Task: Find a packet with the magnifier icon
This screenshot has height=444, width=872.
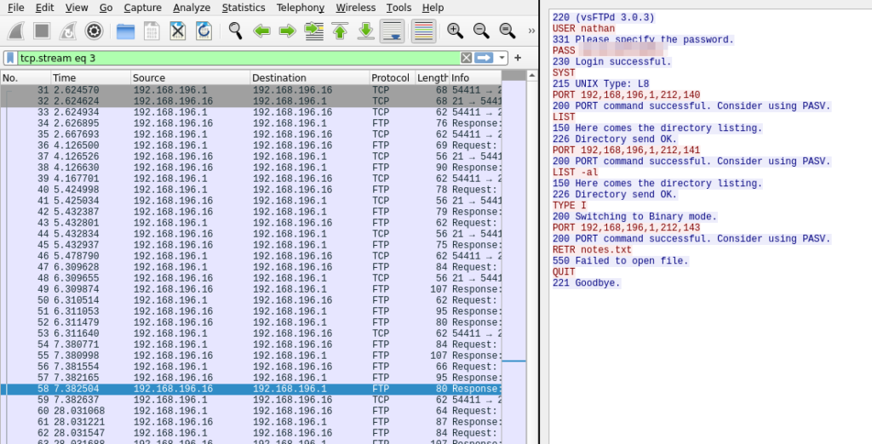Action: (x=235, y=31)
